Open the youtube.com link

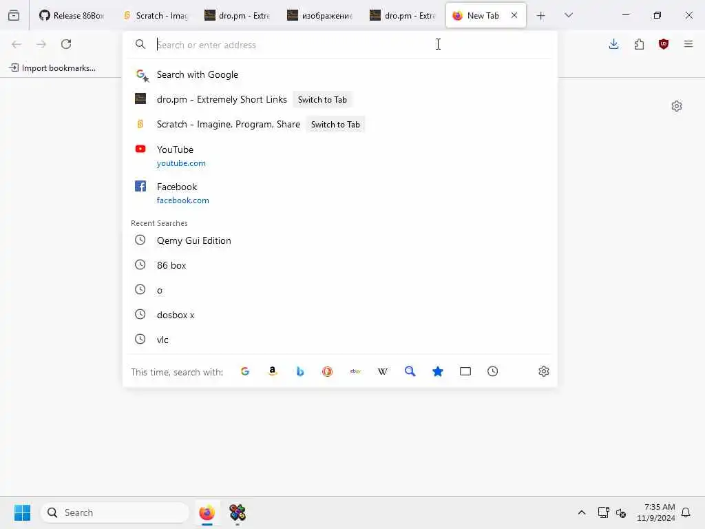pyautogui.click(x=181, y=163)
